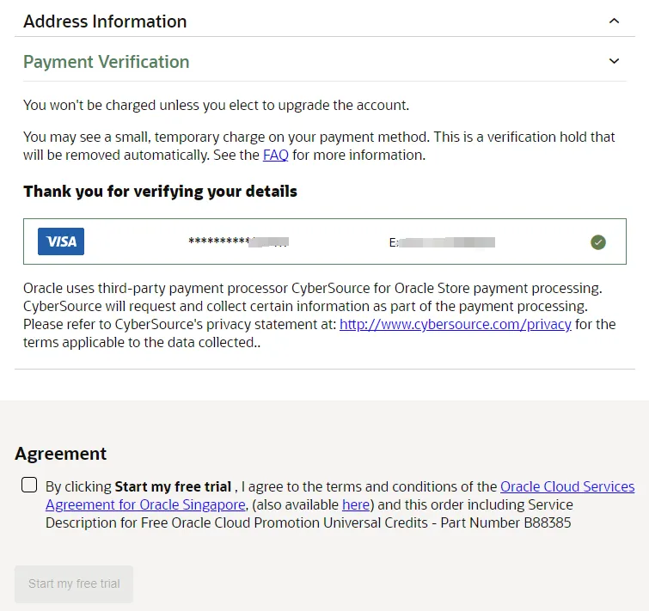Follow the "here" alternate agreement link
This screenshot has height=611, width=649.
click(356, 505)
